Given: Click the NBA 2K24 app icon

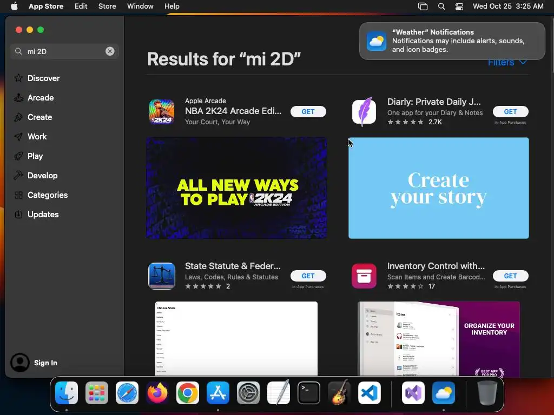Looking at the screenshot, I should point(161,111).
